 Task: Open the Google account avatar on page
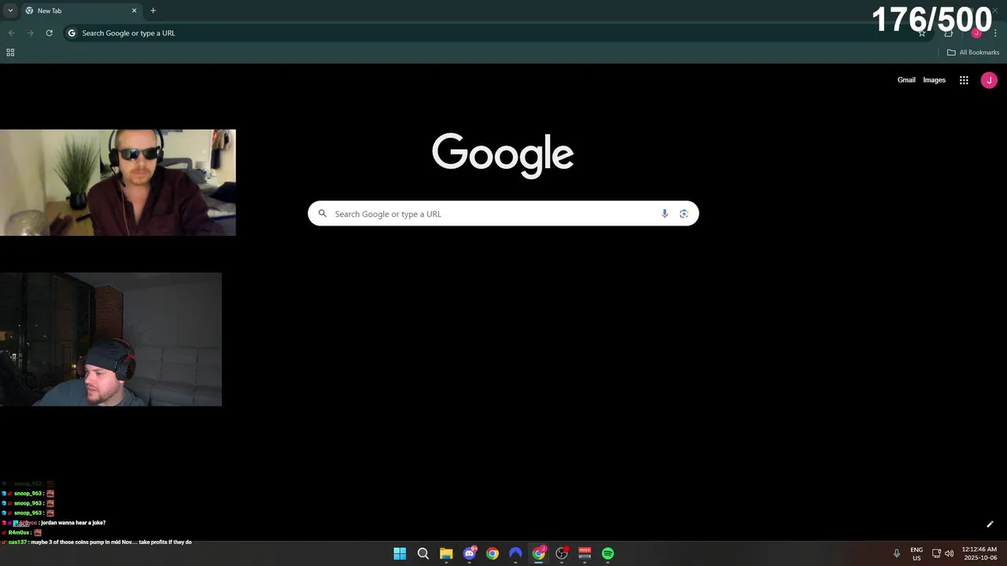[989, 80]
